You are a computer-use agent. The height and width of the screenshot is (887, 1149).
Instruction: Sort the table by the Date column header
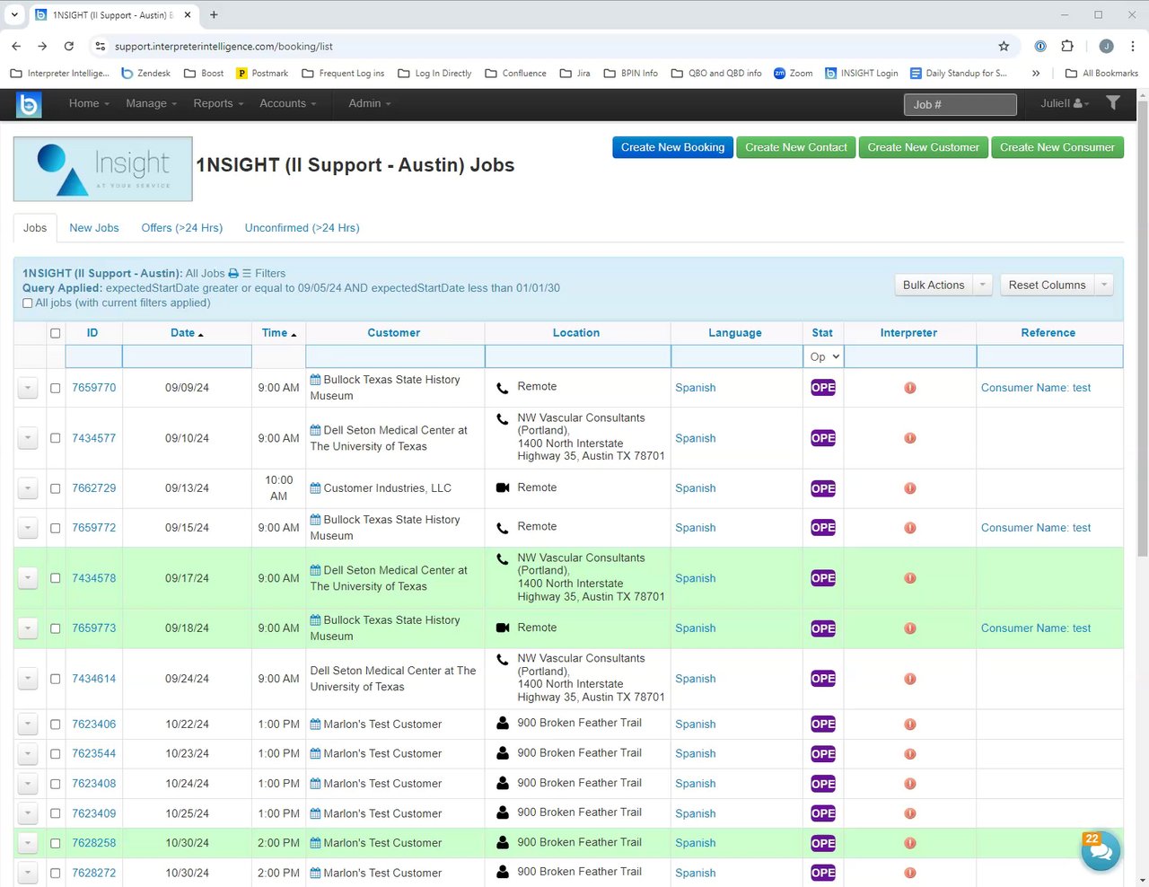(x=187, y=333)
